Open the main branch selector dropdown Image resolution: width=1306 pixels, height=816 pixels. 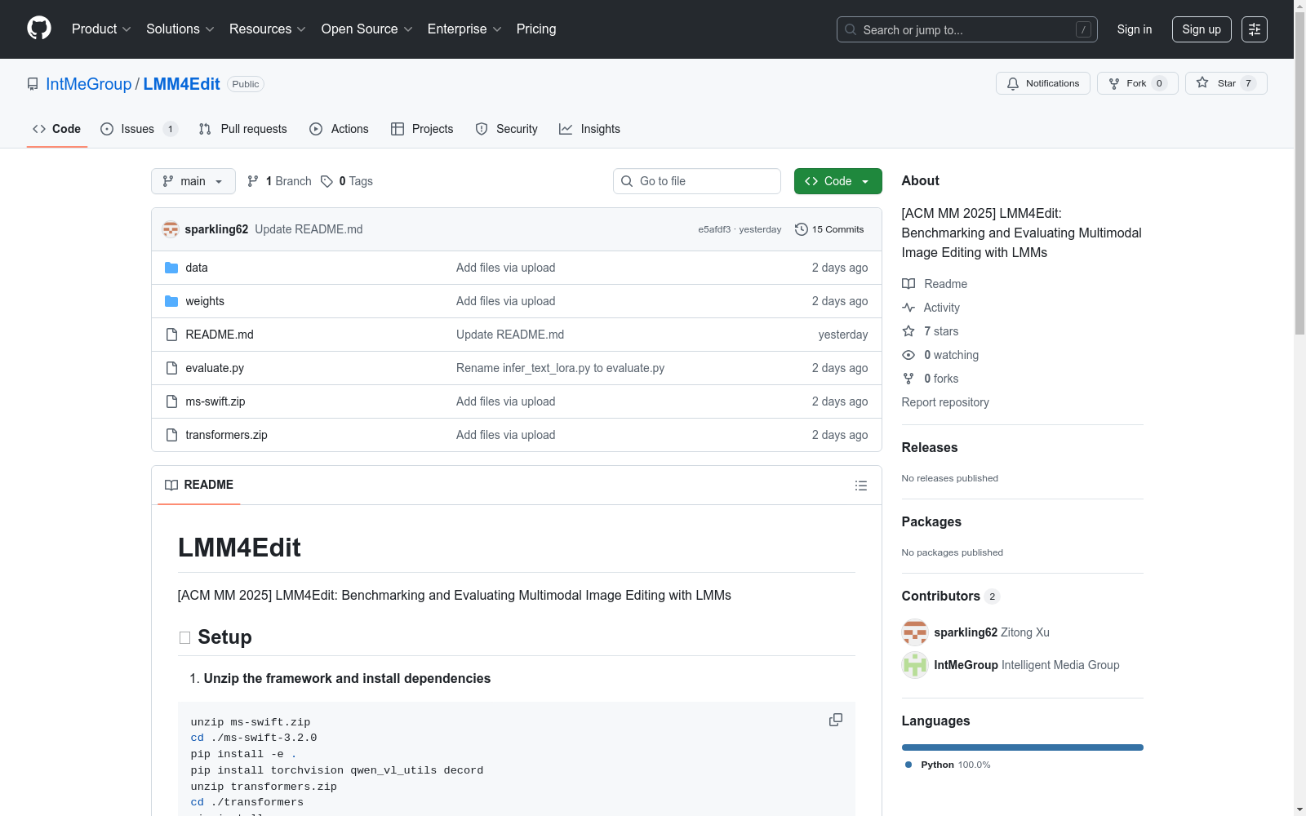pyautogui.click(x=193, y=181)
